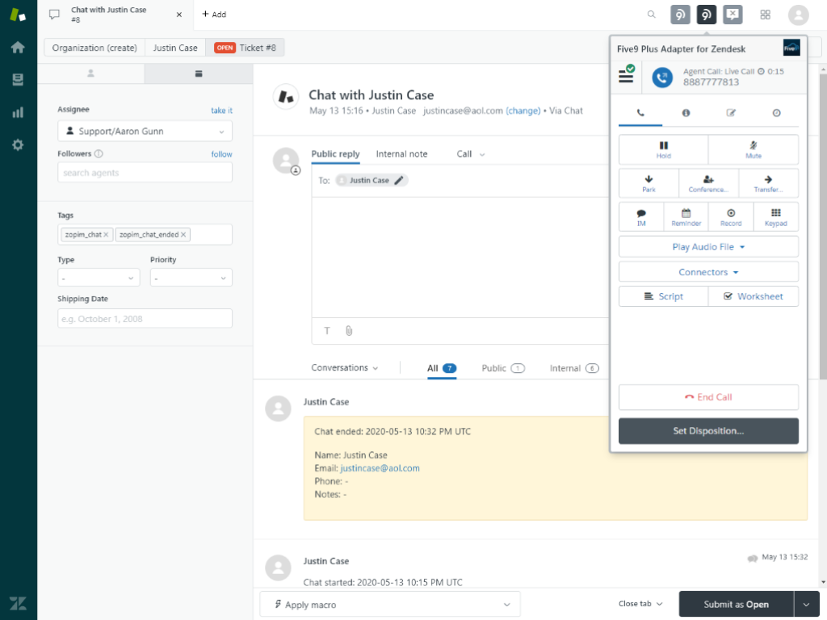Image resolution: width=827 pixels, height=620 pixels.
Task: Switch to the clock history tab in adapter
Action: pyautogui.click(x=776, y=113)
